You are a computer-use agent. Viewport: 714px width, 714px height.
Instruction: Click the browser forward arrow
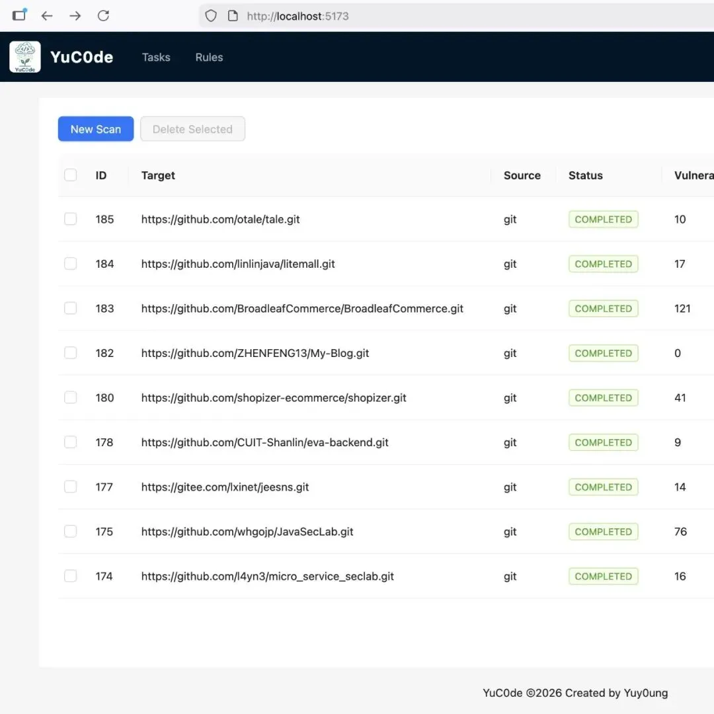click(x=75, y=16)
